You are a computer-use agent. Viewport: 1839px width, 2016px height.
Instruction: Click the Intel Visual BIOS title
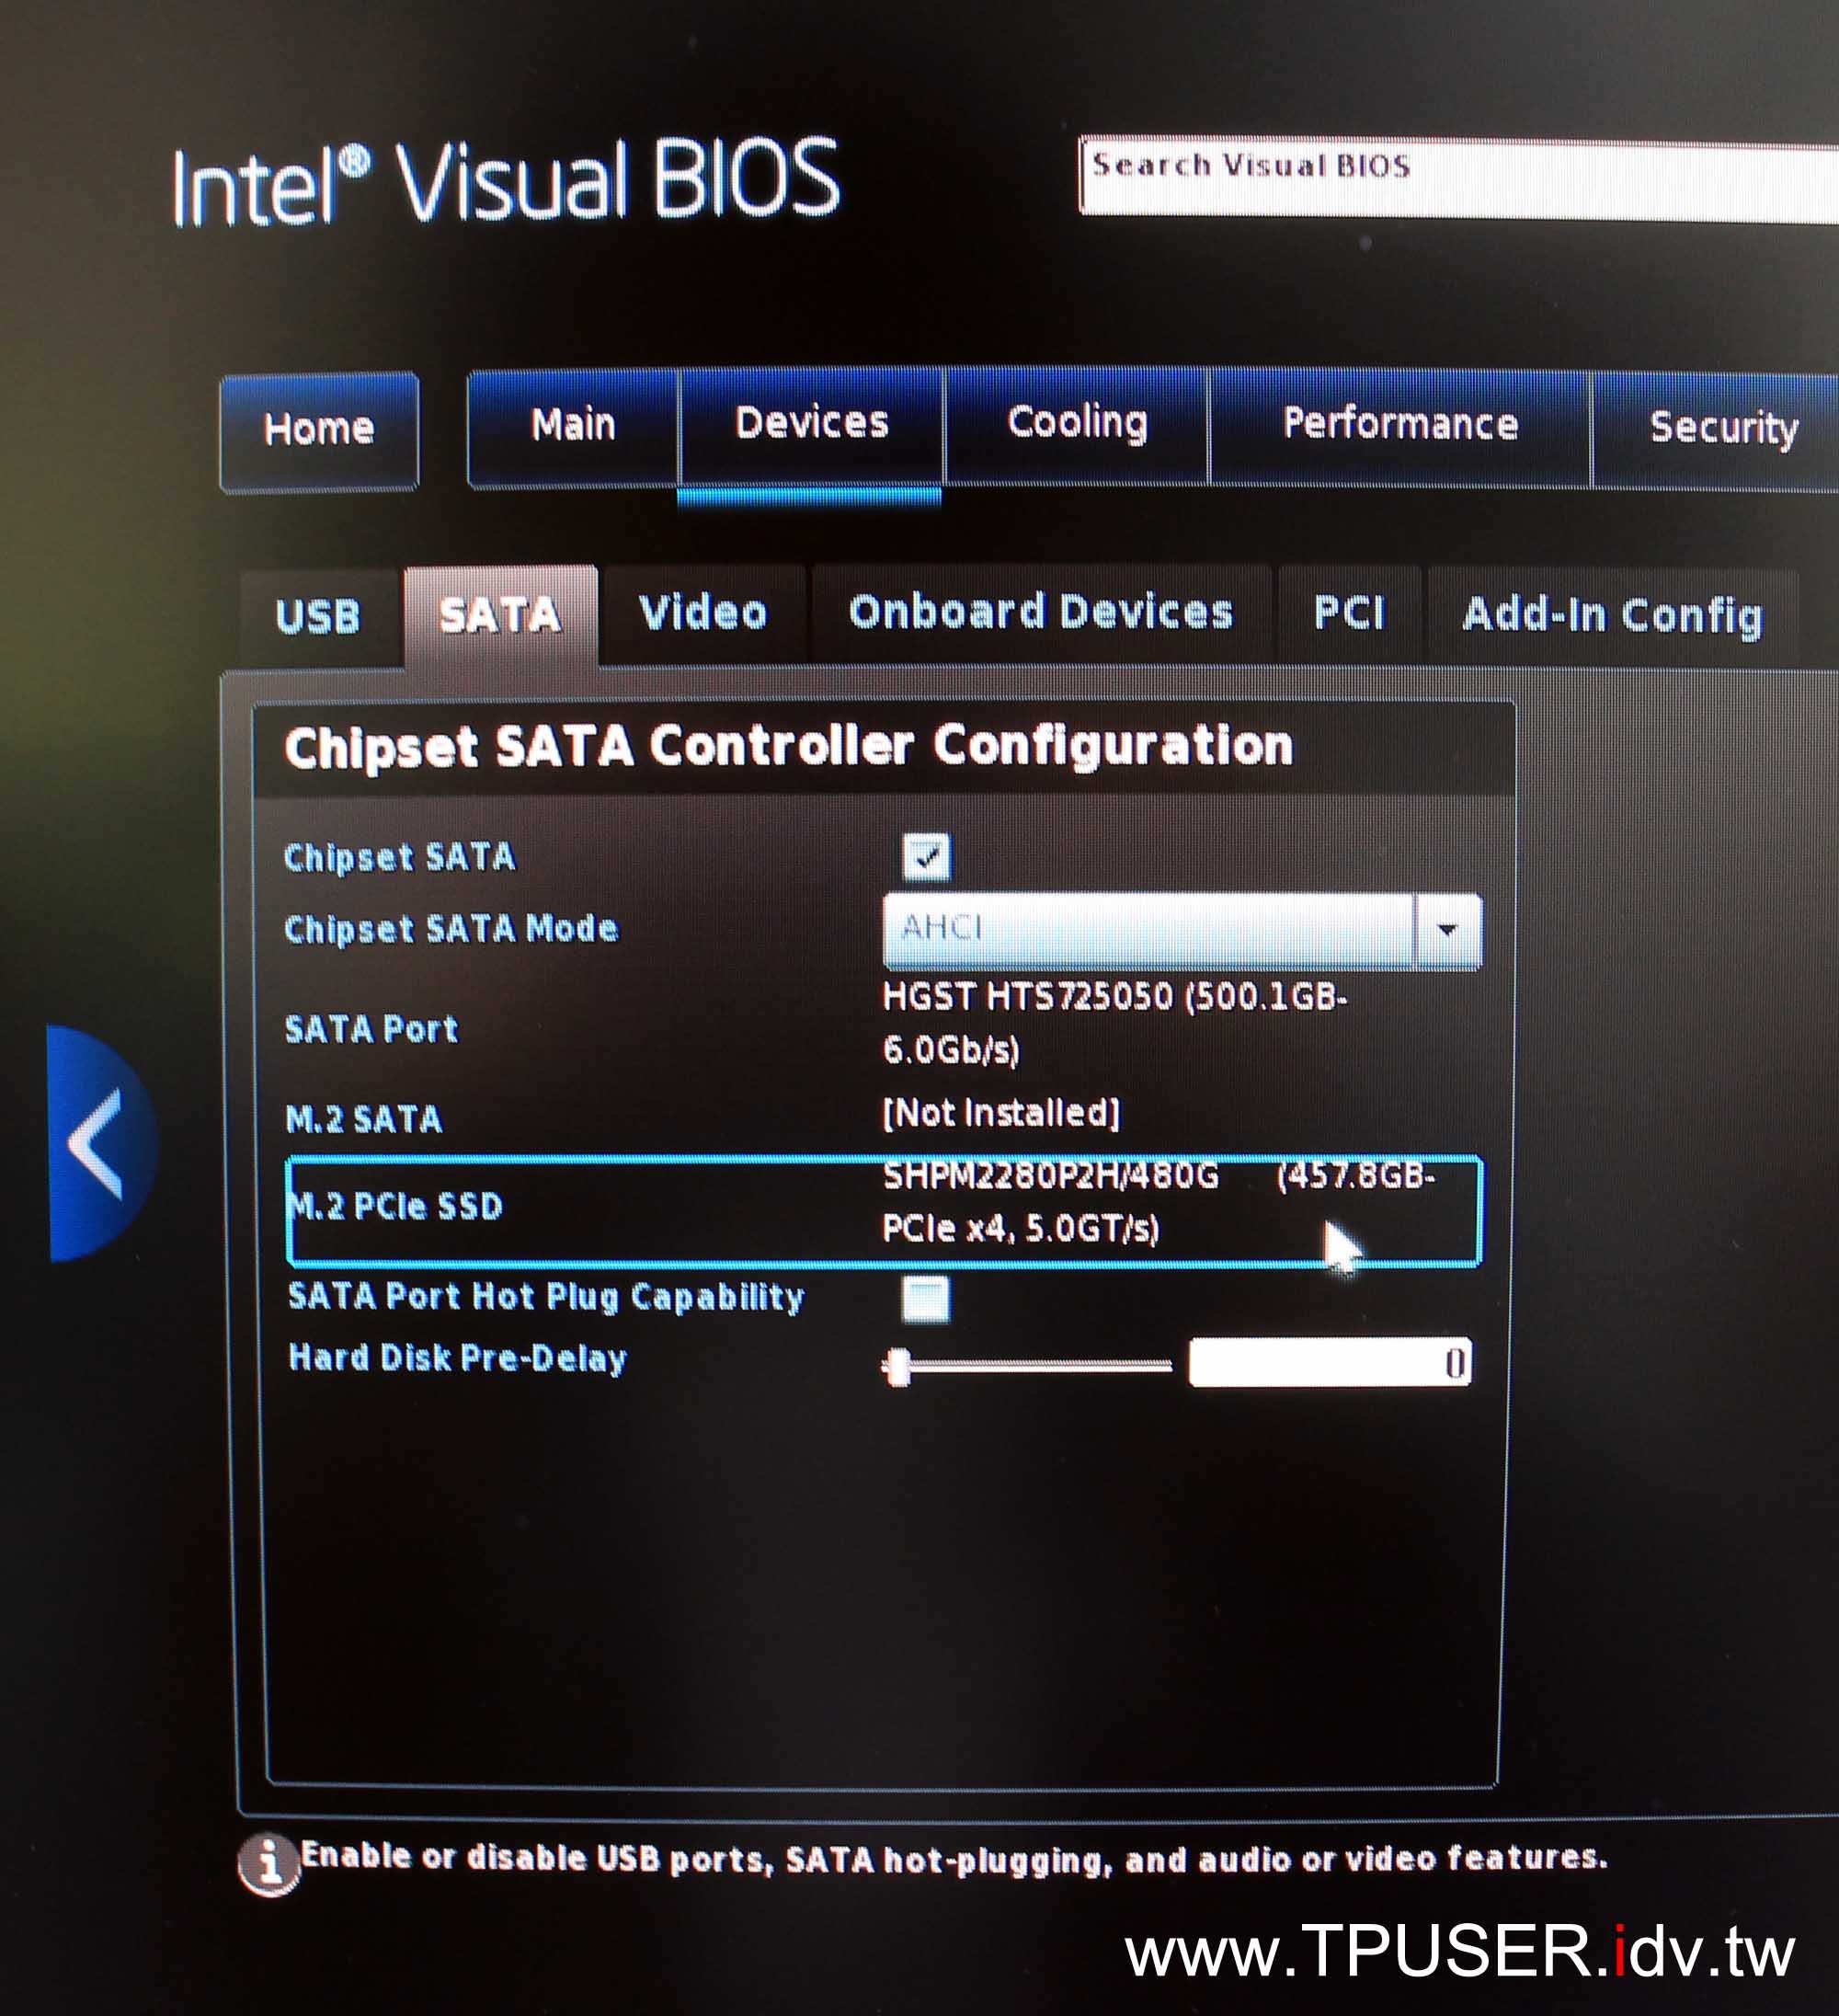click(506, 182)
